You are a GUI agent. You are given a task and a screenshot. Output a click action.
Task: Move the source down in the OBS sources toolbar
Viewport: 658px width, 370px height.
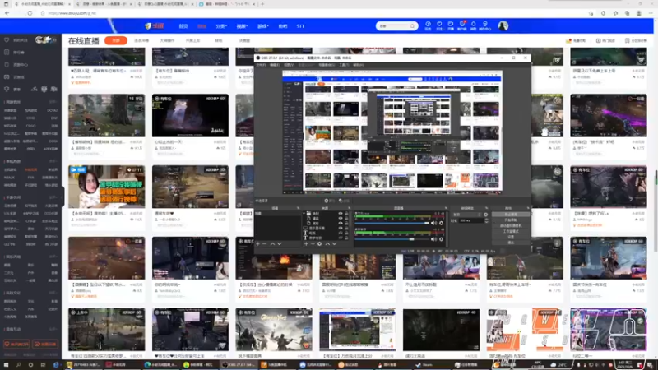pyautogui.click(x=335, y=243)
